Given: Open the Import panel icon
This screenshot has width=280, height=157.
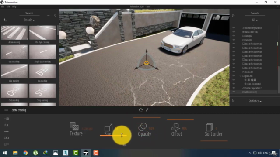Looking at the screenshot, I should click(x=6, y=119).
